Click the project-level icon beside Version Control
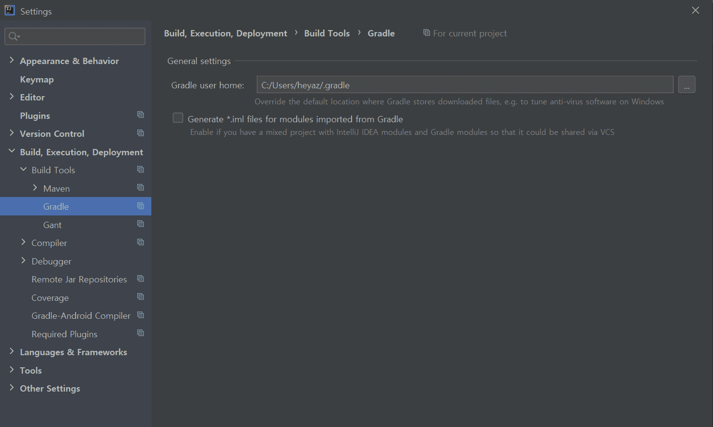The image size is (713, 427). coord(141,133)
